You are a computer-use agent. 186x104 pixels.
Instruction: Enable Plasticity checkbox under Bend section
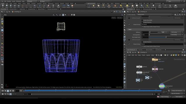pyautogui.click(x=142, y=42)
